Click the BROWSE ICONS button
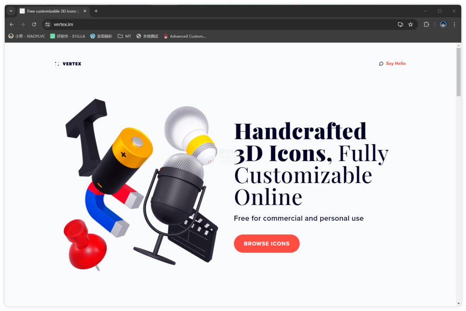 pyautogui.click(x=267, y=244)
